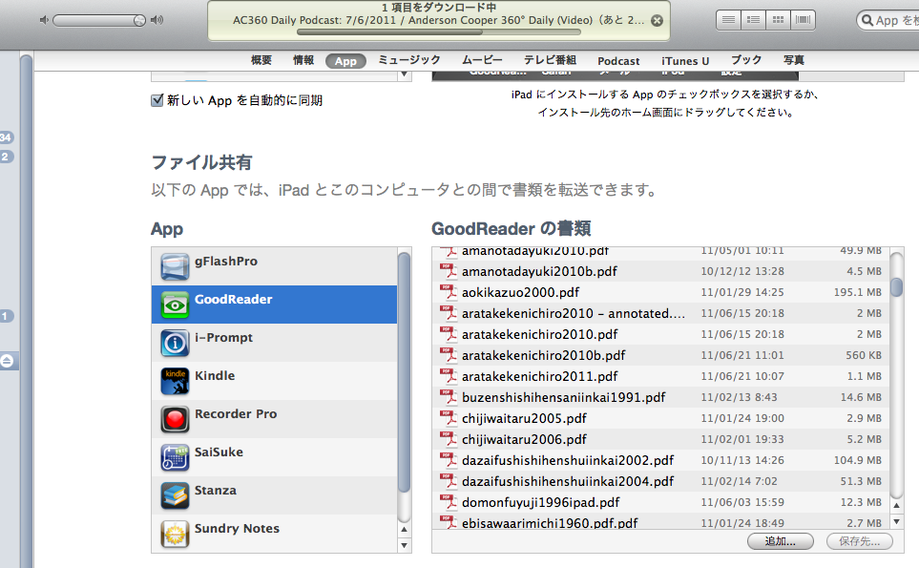Open the テレビ番組 tab
The height and width of the screenshot is (568, 919).
pos(550,60)
